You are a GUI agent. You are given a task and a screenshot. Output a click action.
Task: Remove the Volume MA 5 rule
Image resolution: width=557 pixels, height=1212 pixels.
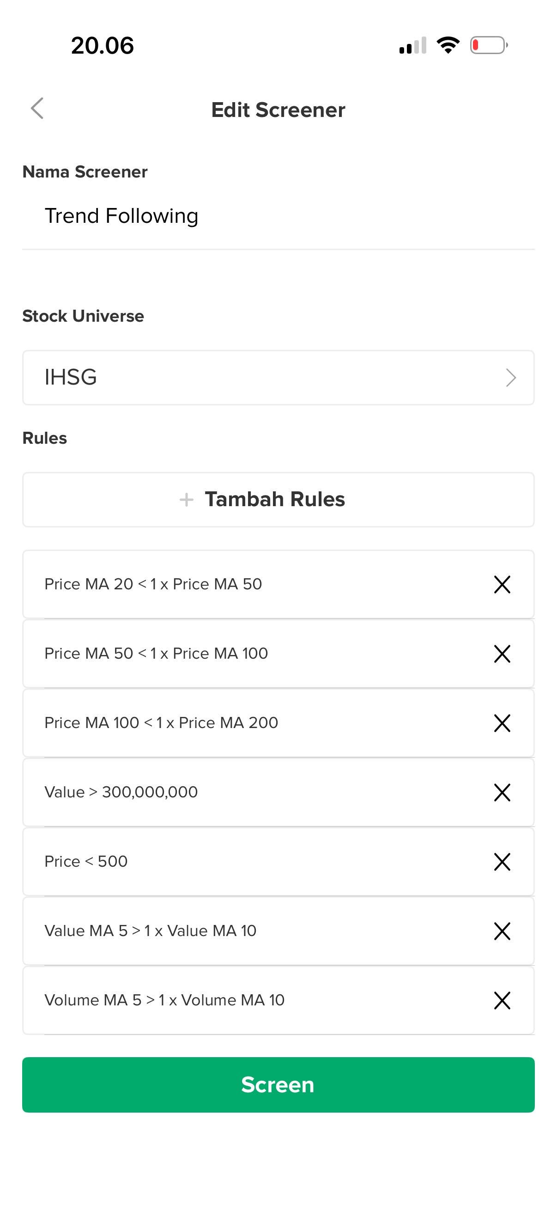coord(502,1000)
